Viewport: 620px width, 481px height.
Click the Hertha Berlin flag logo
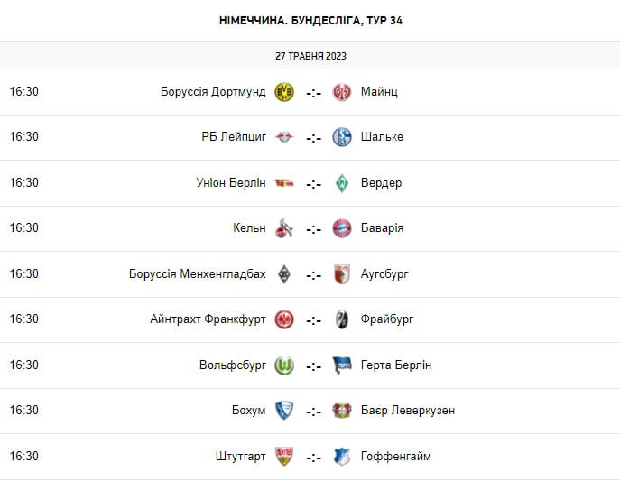coord(342,365)
